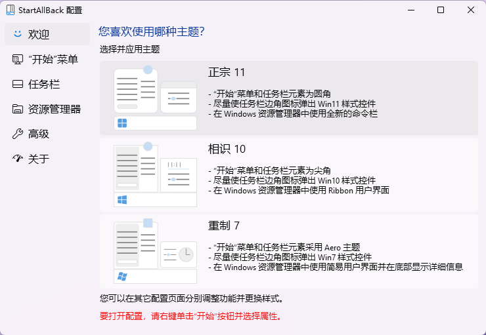Open the 资源管理器 settings page
Screen dimensions: 486x335
click(47, 109)
